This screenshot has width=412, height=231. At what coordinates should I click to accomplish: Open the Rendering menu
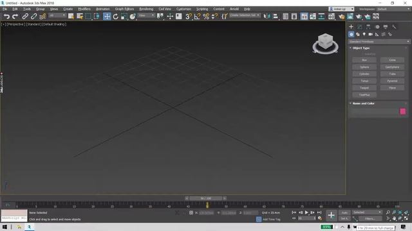(146, 9)
